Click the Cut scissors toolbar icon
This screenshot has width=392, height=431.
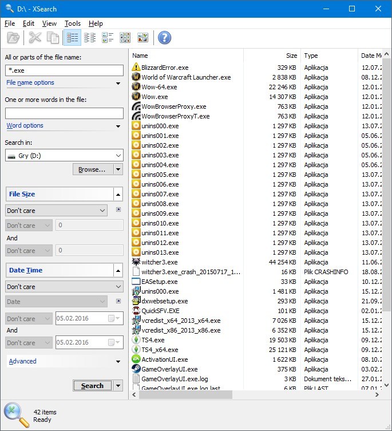click(x=35, y=38)
